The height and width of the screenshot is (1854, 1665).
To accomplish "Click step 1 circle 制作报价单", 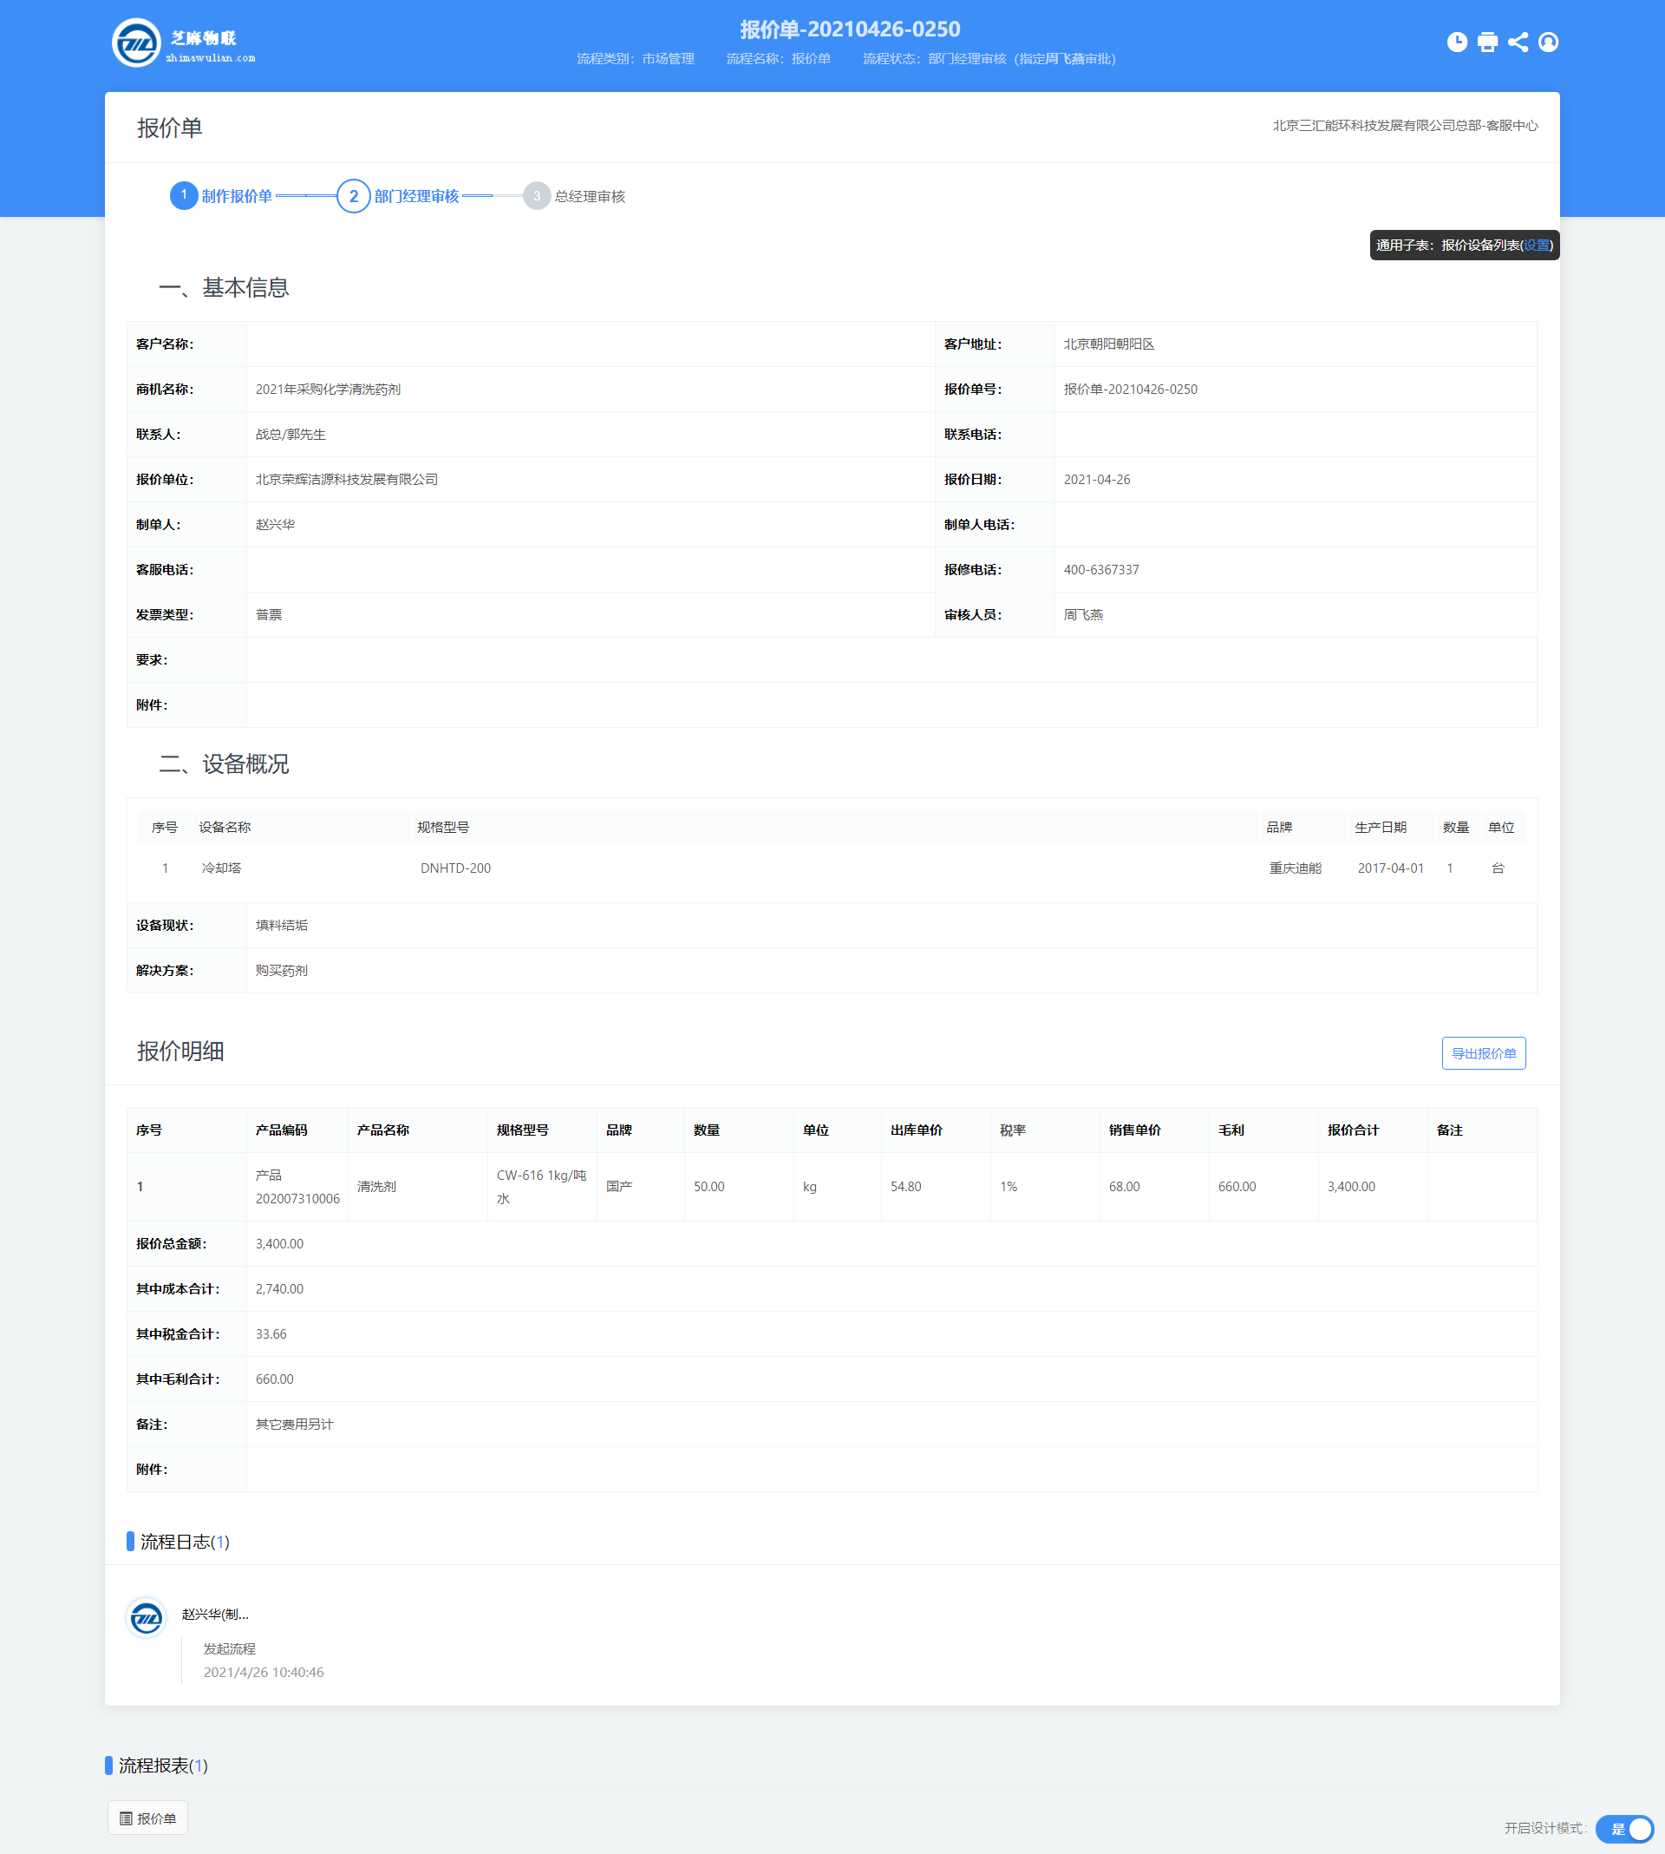I will [184, 195].
